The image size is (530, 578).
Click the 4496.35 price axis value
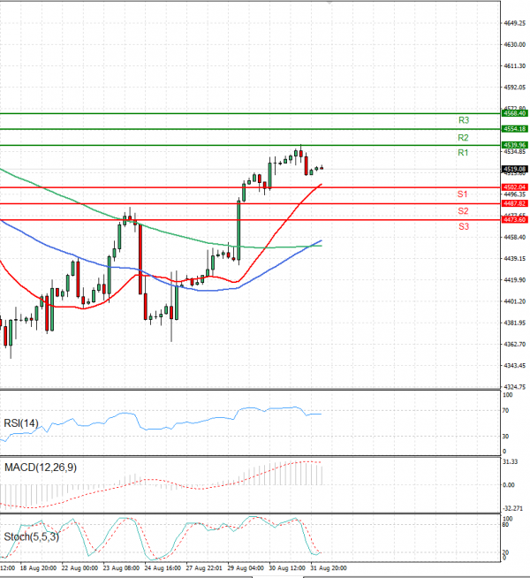[x=514, y=194]
